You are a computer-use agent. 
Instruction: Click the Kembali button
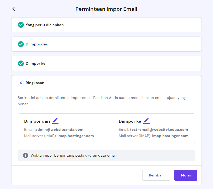pyautogui.click(x=156, y=175)
